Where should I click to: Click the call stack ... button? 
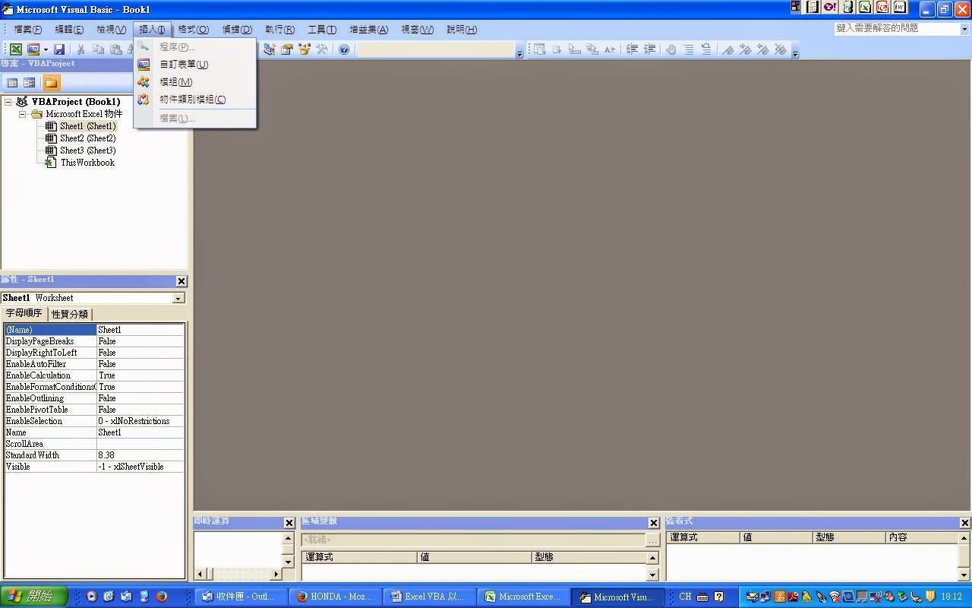(x=652, y=540)
